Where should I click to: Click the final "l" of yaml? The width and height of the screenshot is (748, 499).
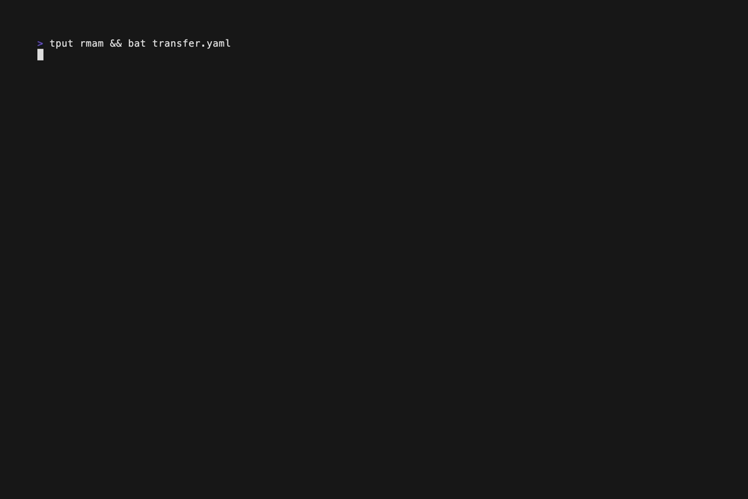[x=228, y=43]
